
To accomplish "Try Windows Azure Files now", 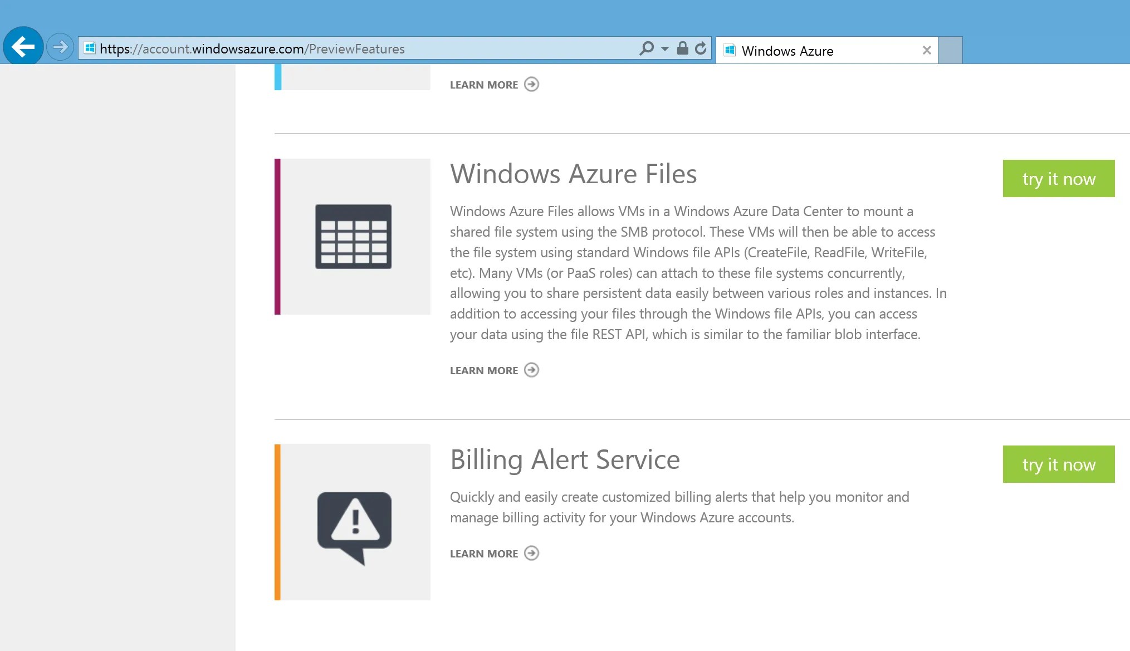I will pos(1059,179).
